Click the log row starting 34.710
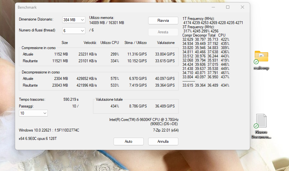 (206, 73)
